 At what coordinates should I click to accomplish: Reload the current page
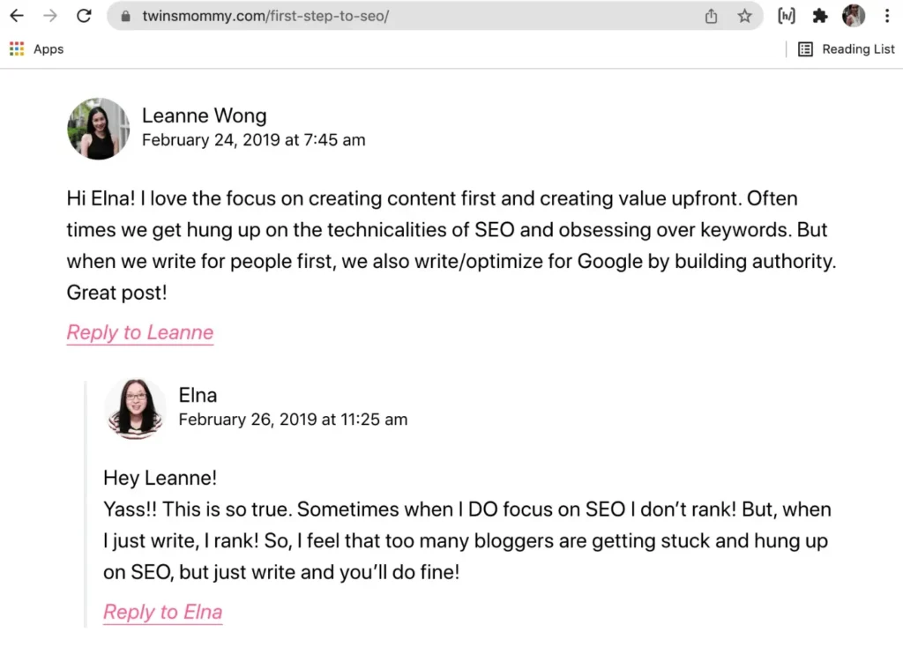pyautogui.click(x=84, y=15)
